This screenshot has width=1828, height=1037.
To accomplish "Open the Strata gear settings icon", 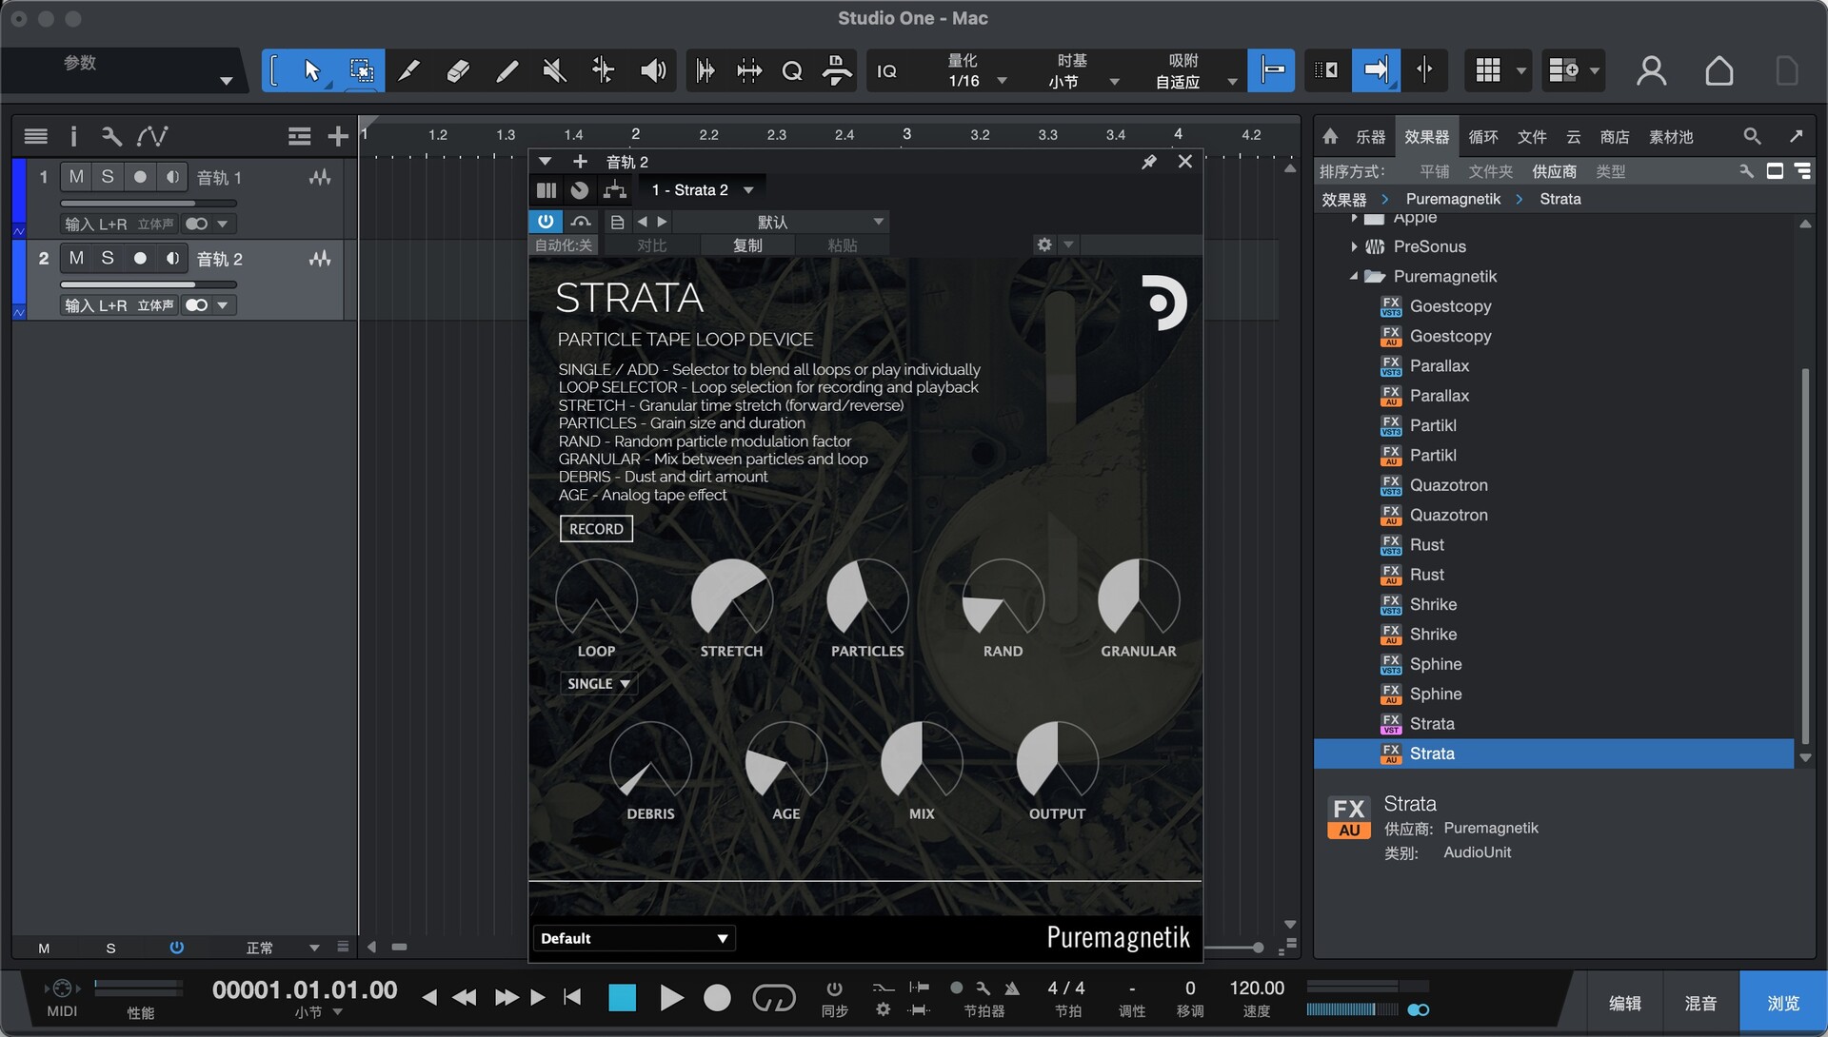I will click(x=1044, y=245).
